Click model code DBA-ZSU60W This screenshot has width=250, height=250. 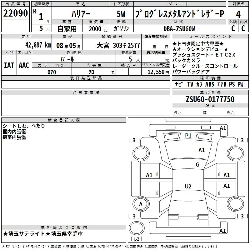[179, 29]
